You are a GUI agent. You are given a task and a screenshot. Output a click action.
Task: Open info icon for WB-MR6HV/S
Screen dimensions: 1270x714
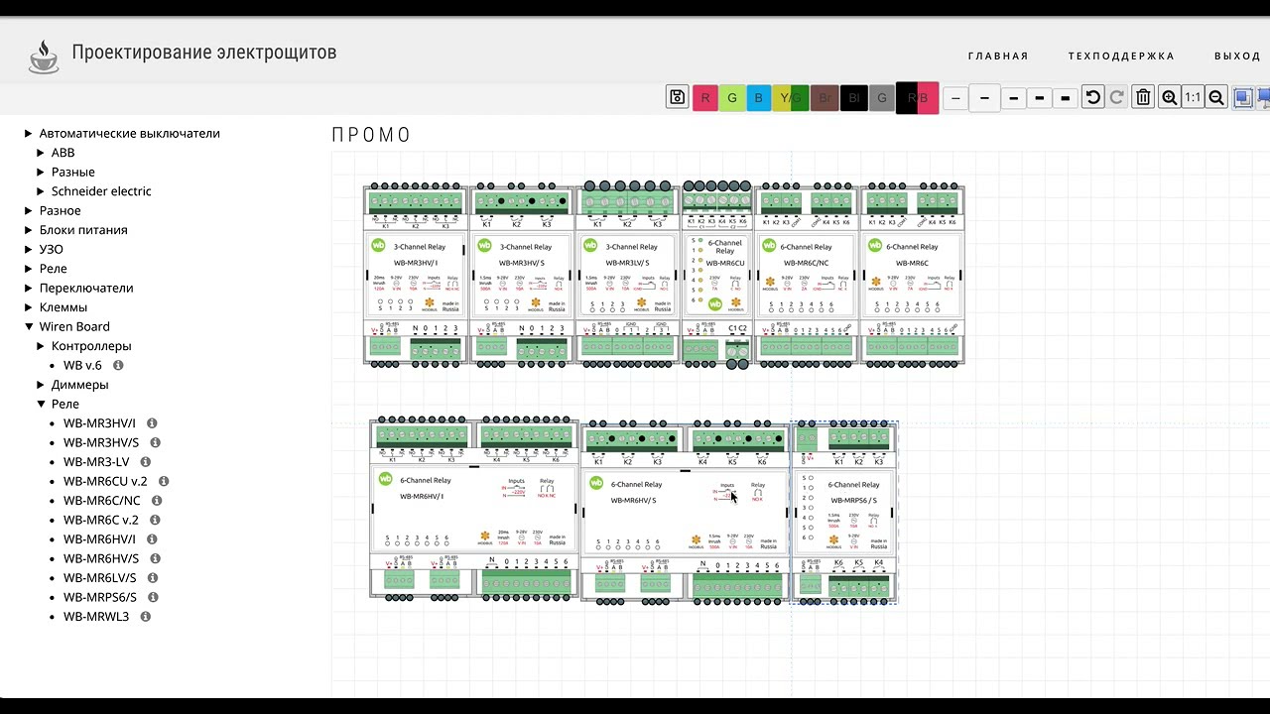(x=155, y=558)
